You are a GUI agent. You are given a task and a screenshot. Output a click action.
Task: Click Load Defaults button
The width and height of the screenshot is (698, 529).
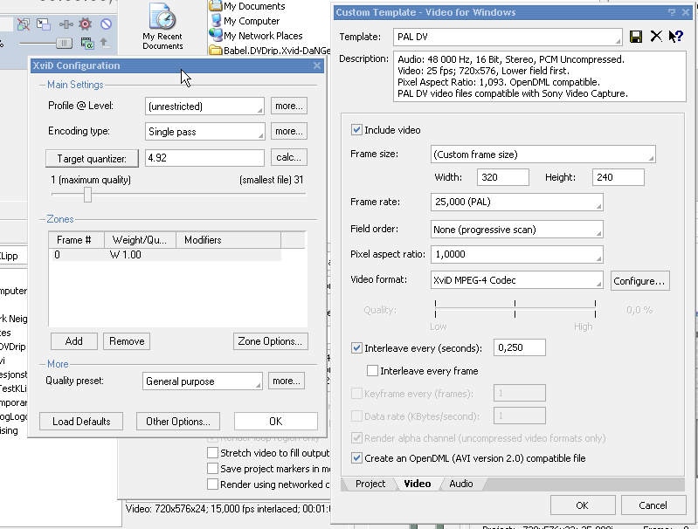81,422
